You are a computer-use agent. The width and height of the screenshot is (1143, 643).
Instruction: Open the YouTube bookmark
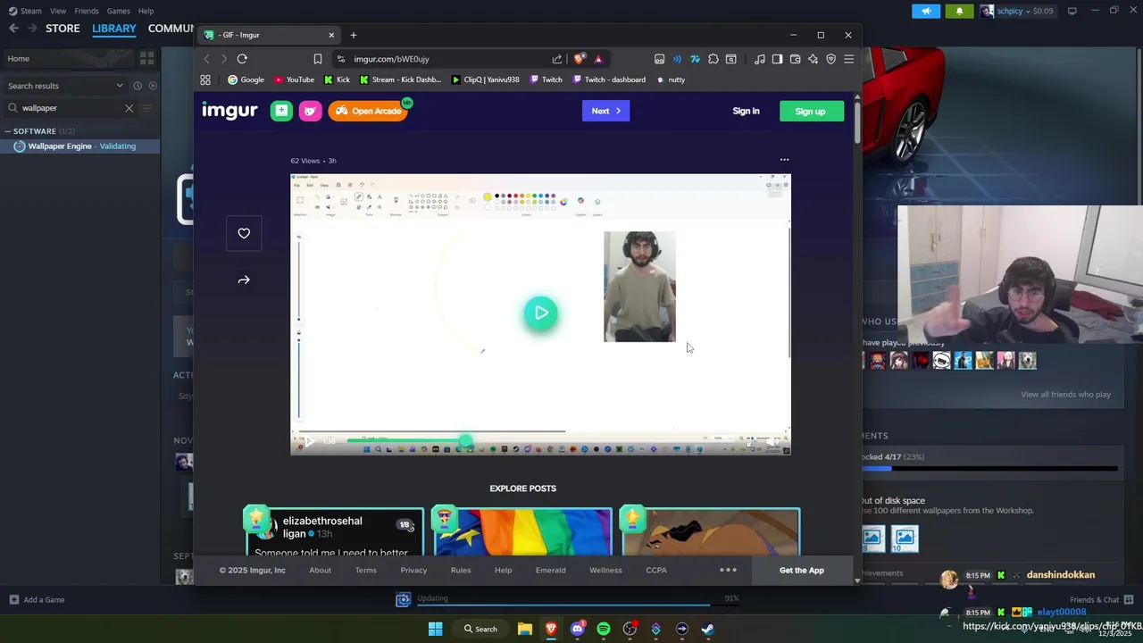coord(294,79)
